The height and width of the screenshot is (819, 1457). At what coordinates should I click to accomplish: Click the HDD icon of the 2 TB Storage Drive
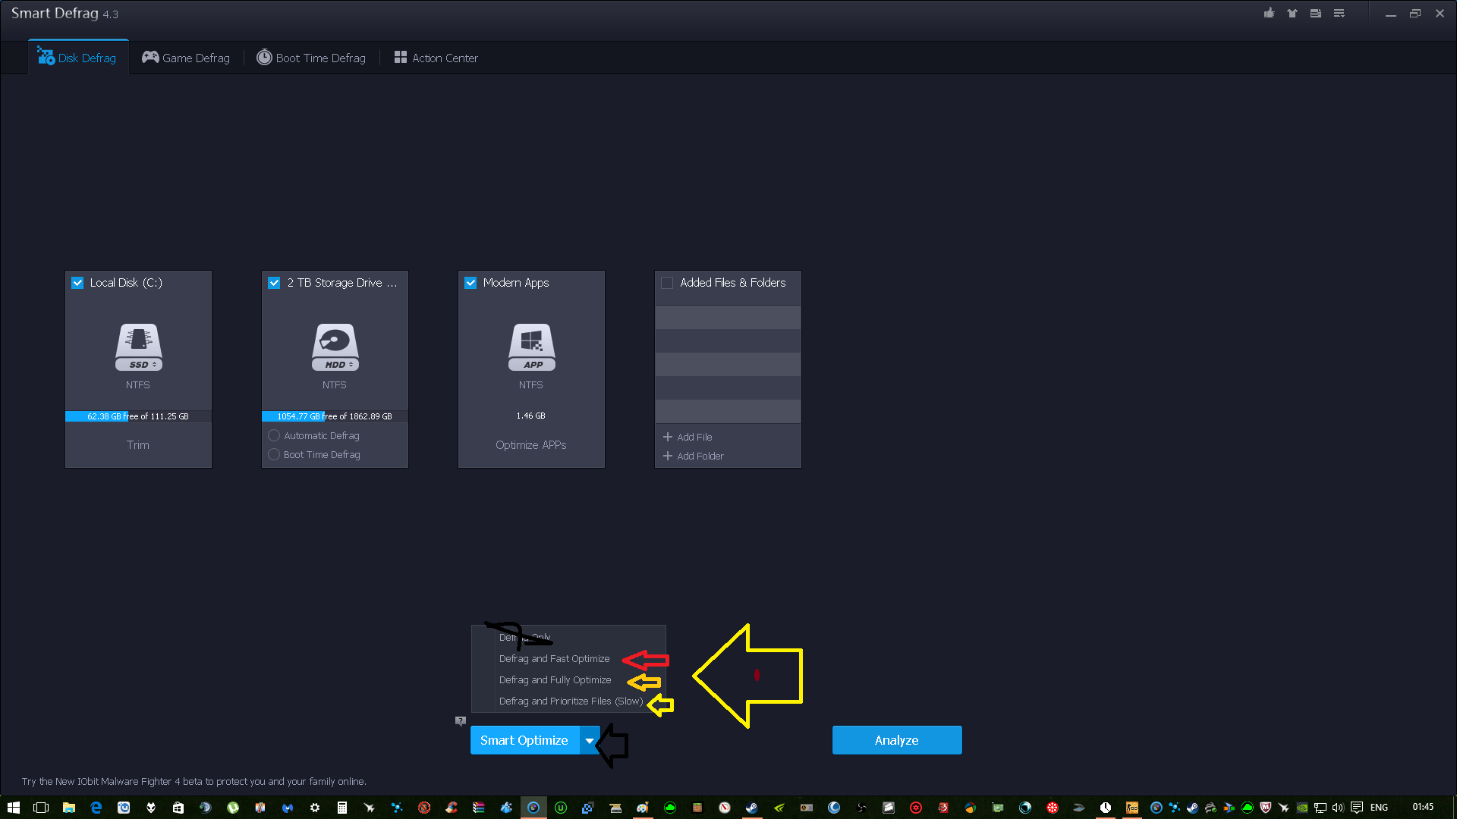[x=335, y=347]
